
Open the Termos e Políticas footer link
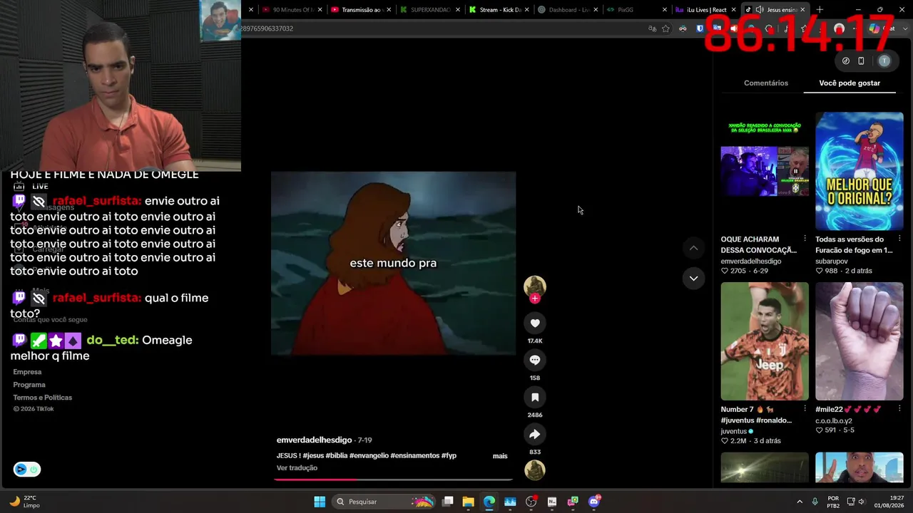[43, 398]
